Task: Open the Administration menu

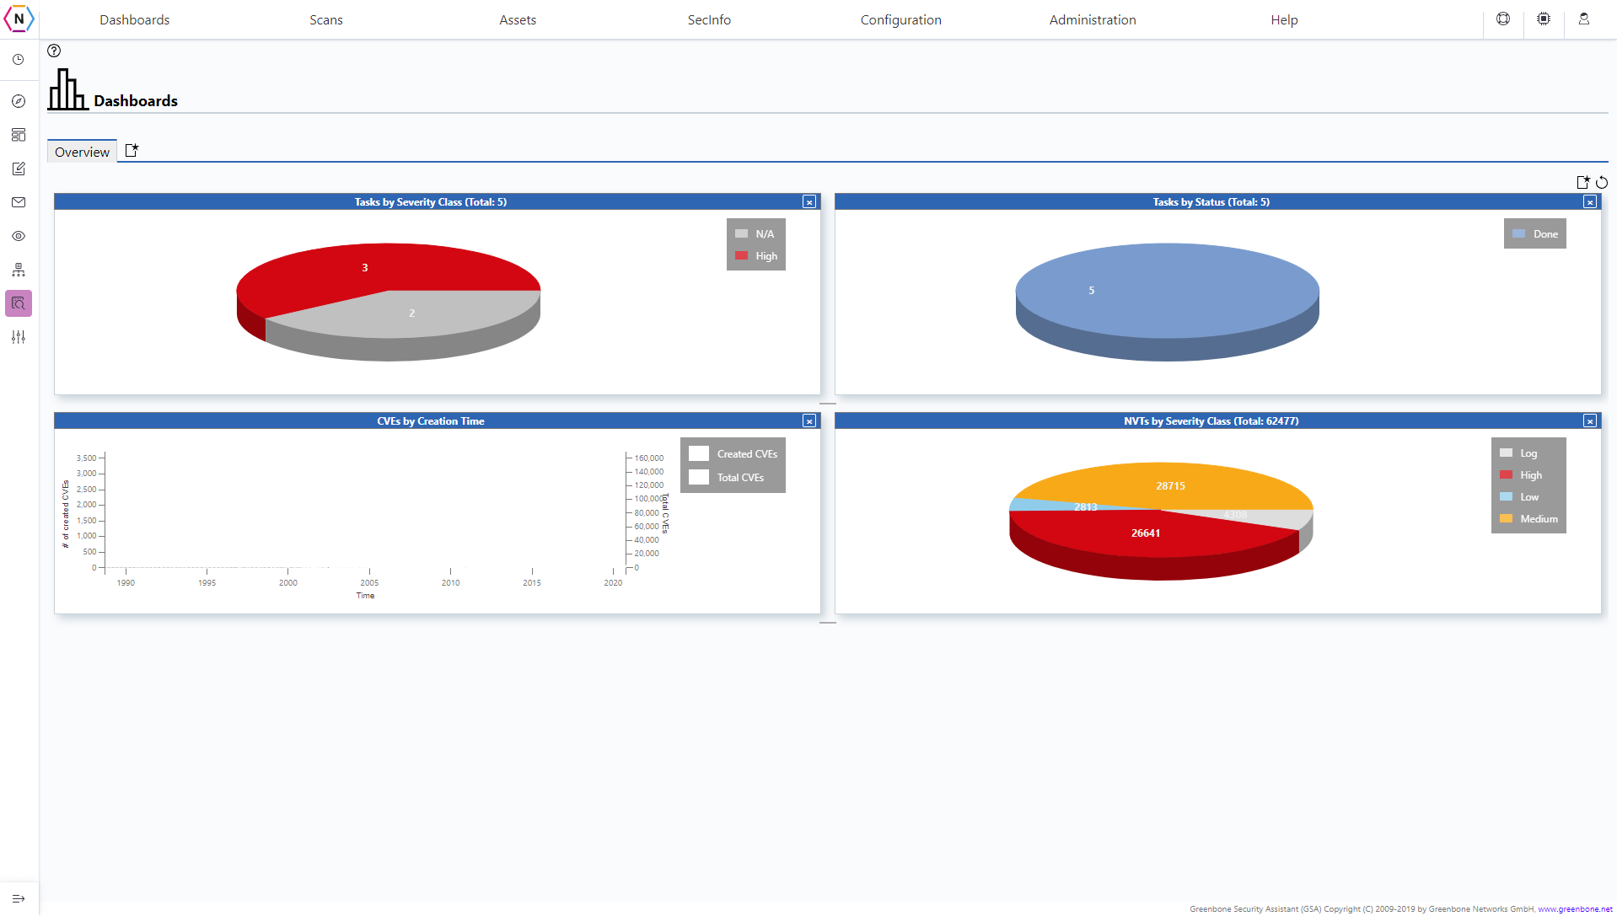Action: pos(1093,19)
